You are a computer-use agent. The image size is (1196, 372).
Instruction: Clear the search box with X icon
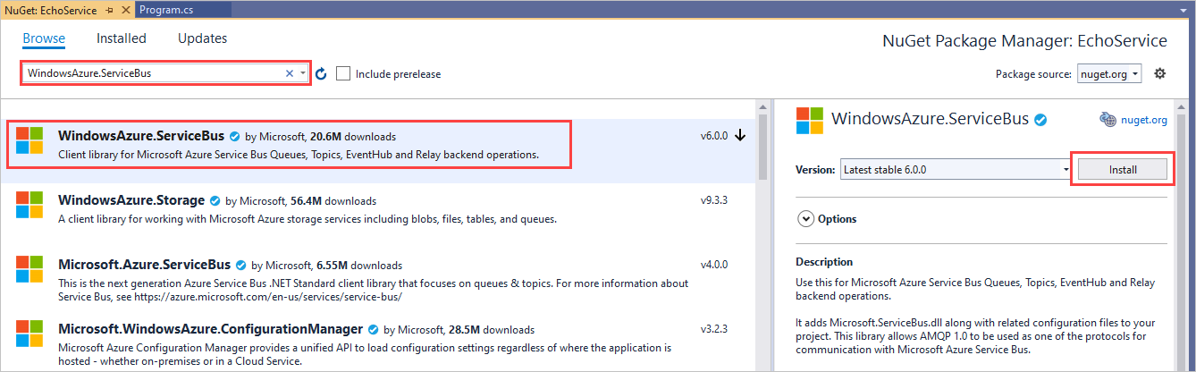click(290, 73)
